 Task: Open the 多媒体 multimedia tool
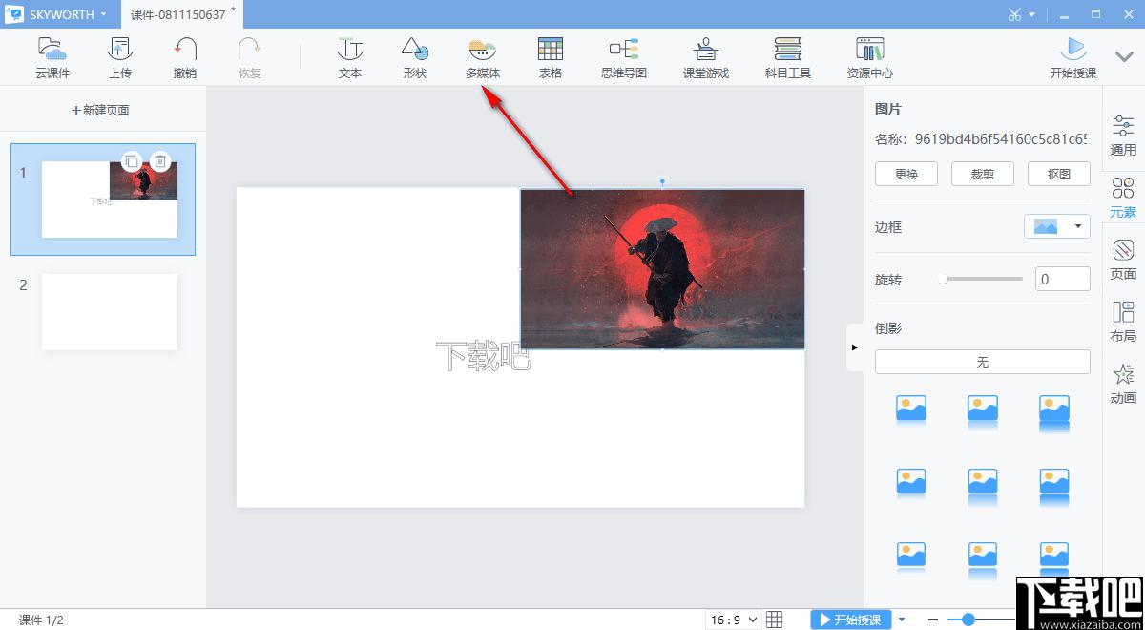tap(483, 57)
